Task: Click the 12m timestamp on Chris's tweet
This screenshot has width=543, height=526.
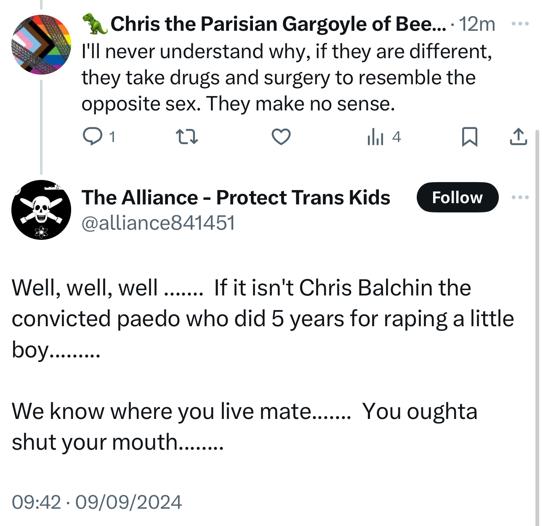Action: tap(477, 24)
